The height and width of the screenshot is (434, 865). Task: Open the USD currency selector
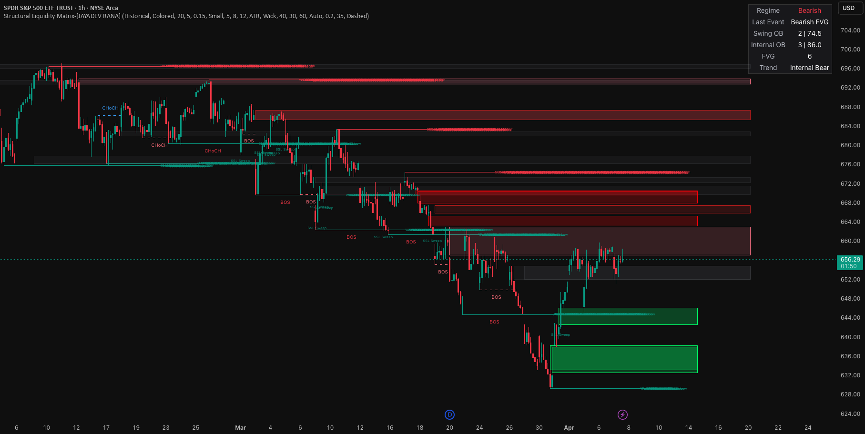(850, 8)
